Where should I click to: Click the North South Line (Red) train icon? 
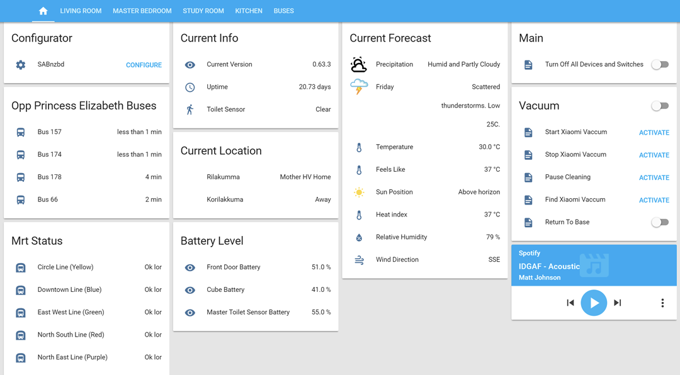pos(20,335)
